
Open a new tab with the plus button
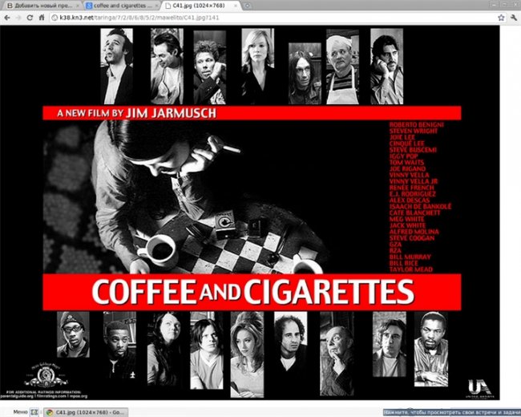click(x=248, y=5)
